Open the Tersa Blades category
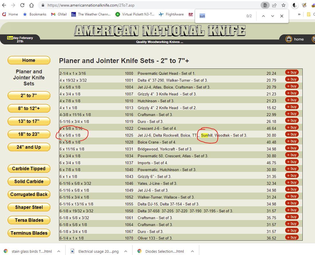 coord(29,220)
